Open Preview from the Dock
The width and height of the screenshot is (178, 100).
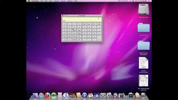click(x=109, y=95)
